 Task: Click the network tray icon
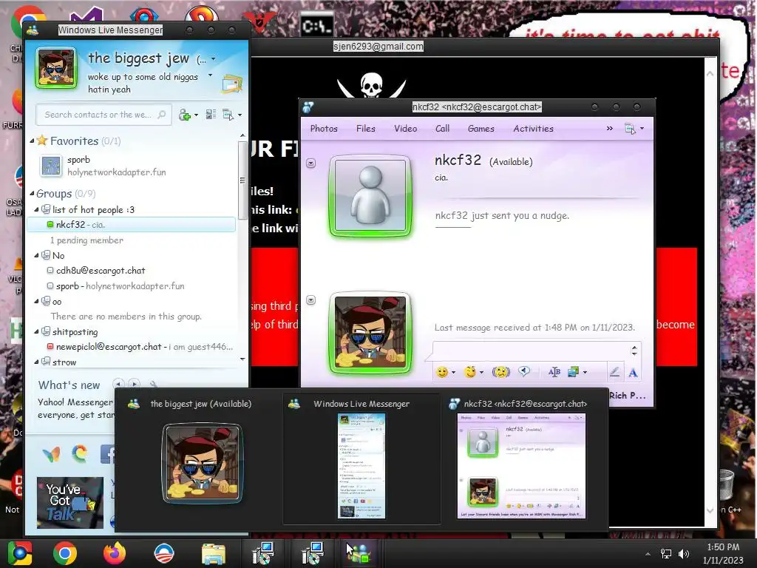(x=666, y=553)
